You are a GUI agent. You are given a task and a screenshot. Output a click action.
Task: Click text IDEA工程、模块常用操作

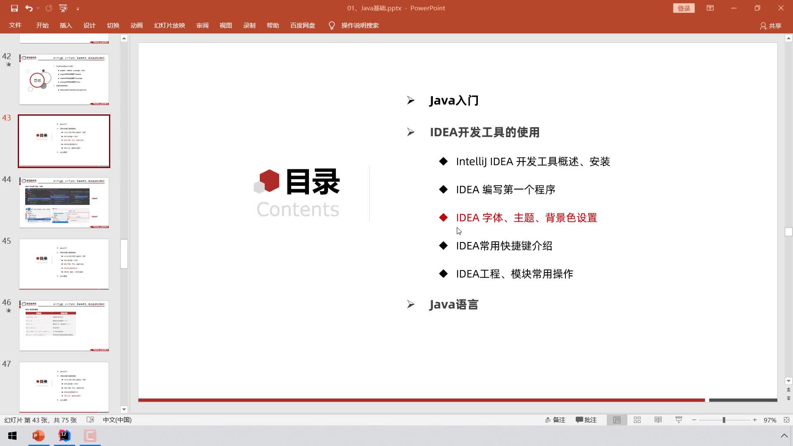tap(515, 274)
